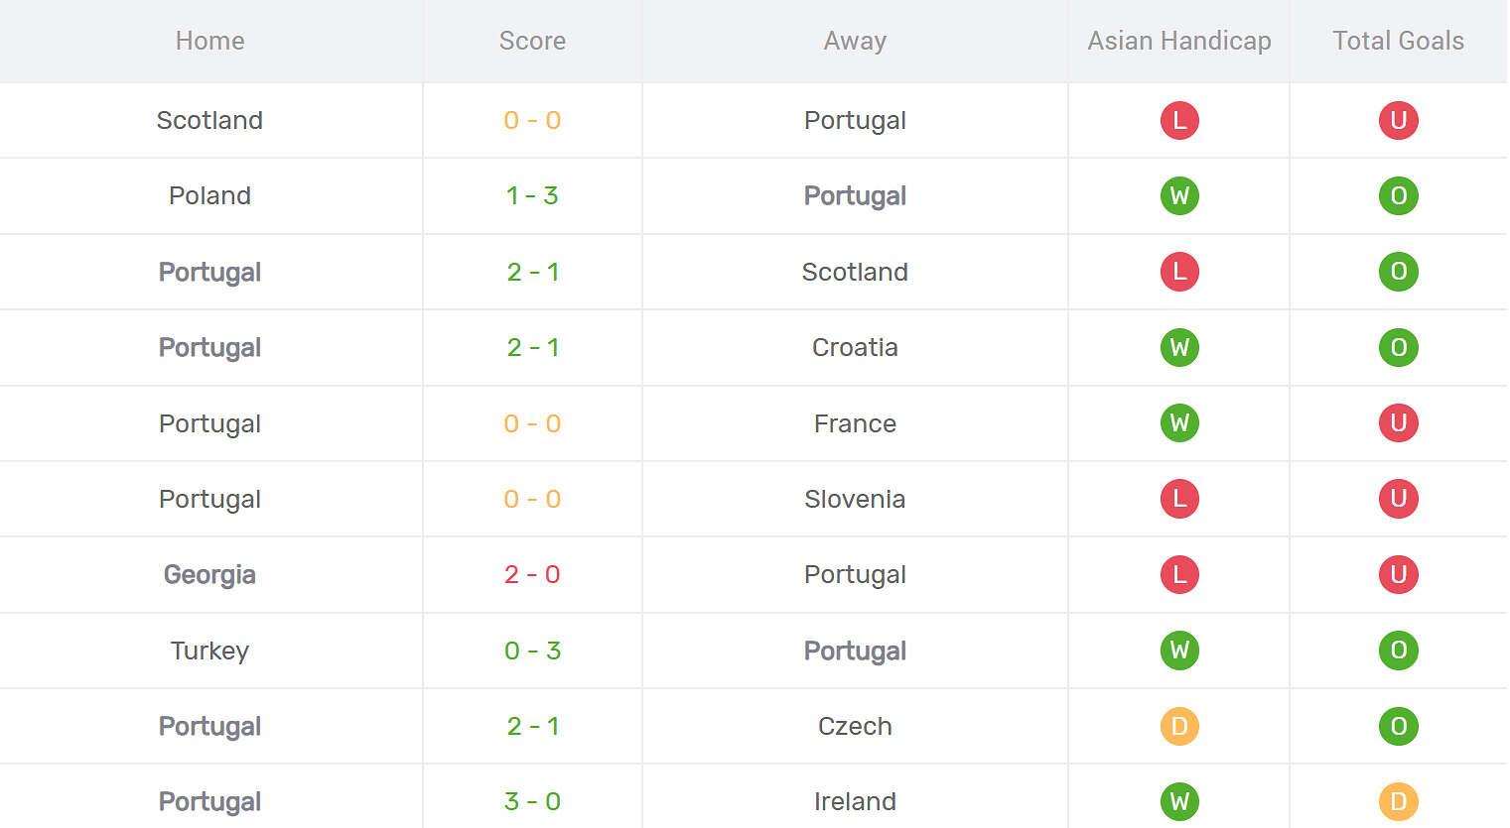The width and height of the screenshot is (1510, 828).
Task: Click the orange D total goals badge in Ireland row
Action: tap(1398, 801)
